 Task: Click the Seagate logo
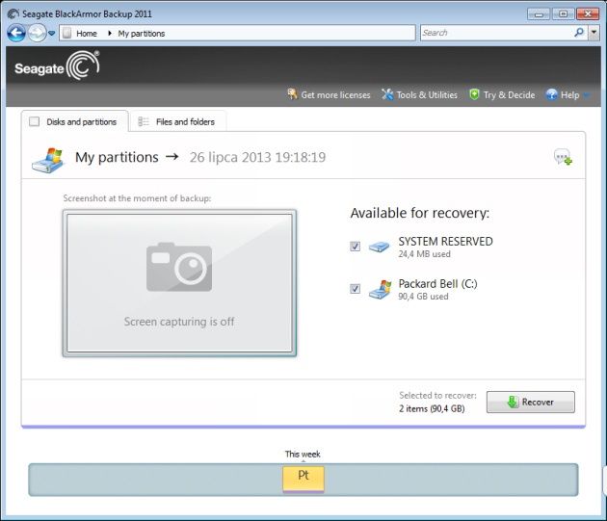57,65
